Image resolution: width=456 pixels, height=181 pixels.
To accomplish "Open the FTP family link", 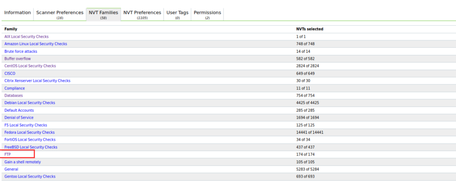I will 8,154.
